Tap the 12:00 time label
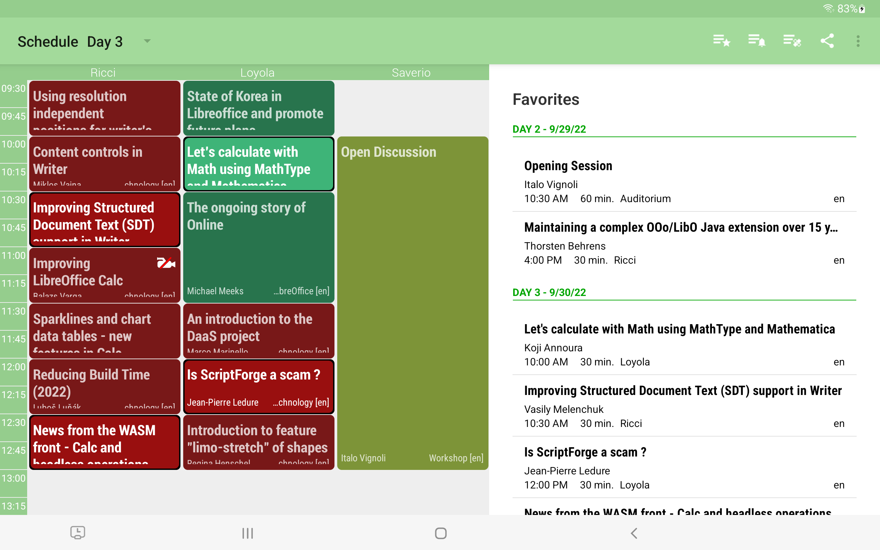This screenshot has height=550, width=880. click(13, 367)
